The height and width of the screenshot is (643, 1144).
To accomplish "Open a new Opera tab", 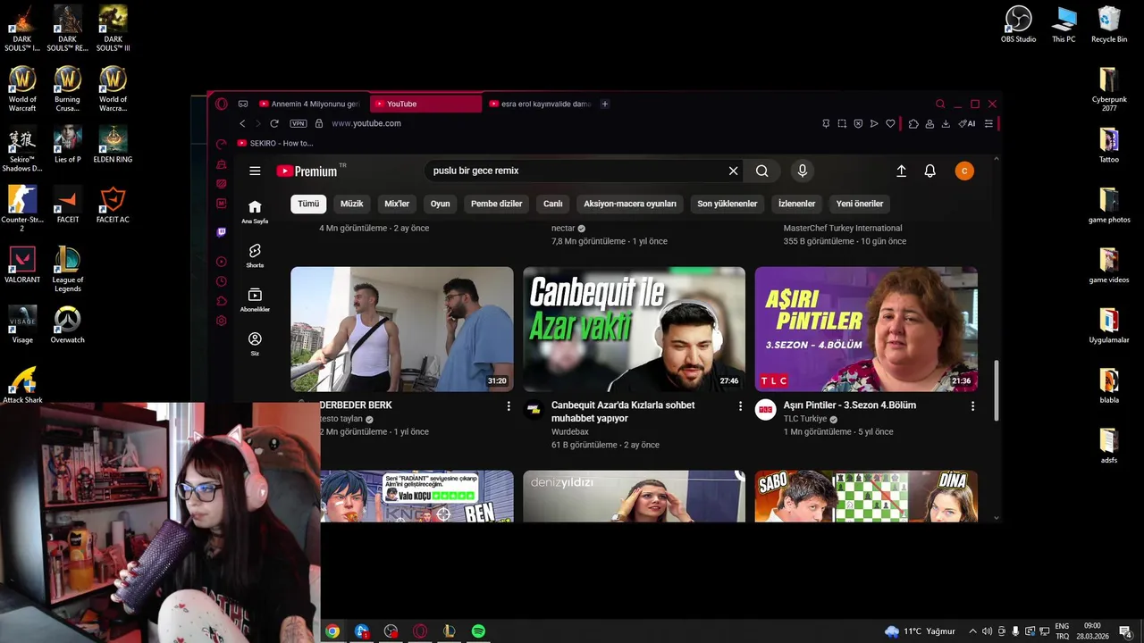I will click(x=604, y=104).
